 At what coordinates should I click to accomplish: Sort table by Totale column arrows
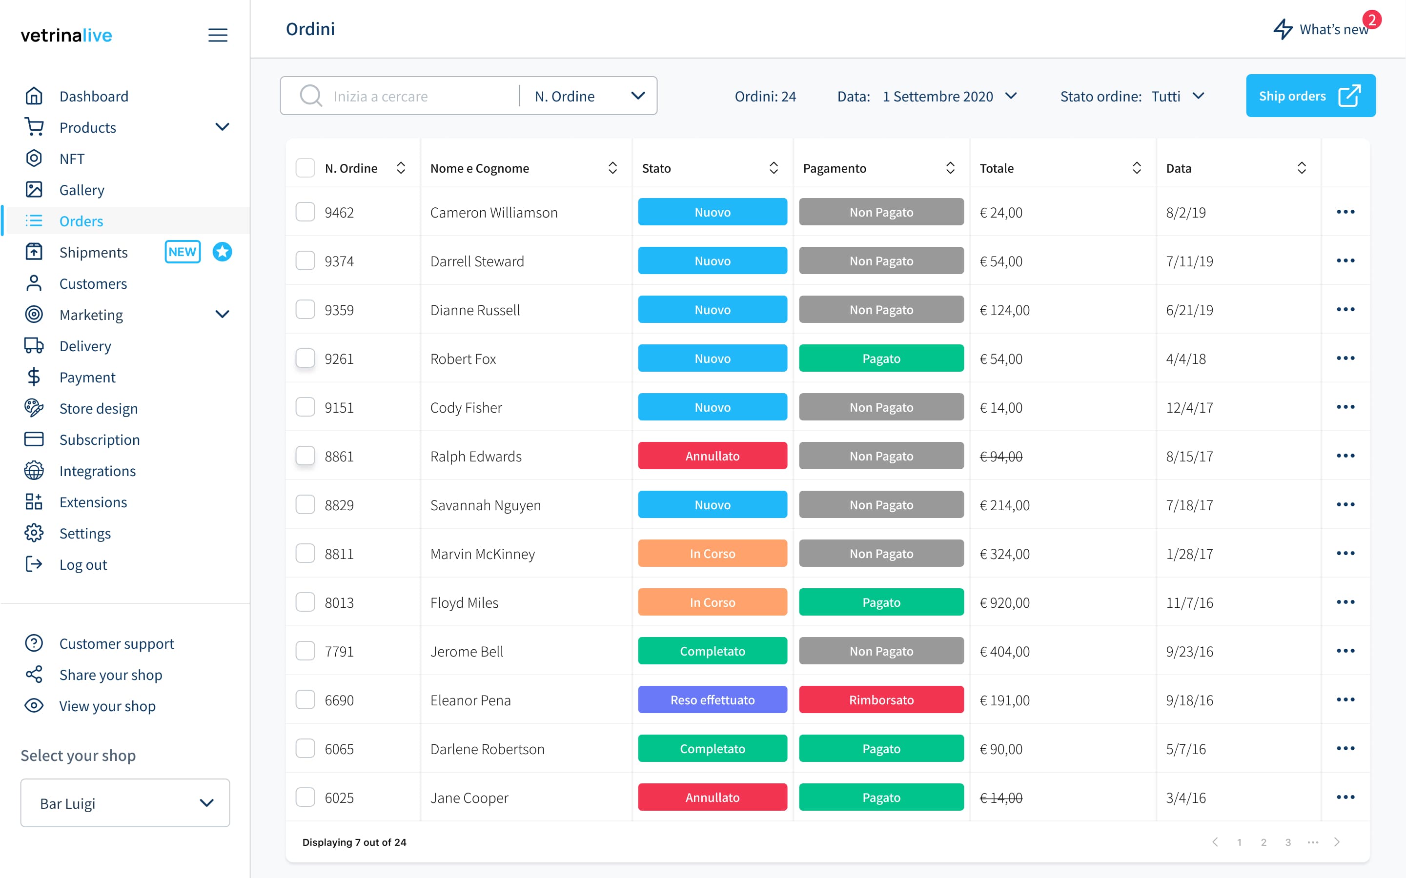(x=1137, y=168)
